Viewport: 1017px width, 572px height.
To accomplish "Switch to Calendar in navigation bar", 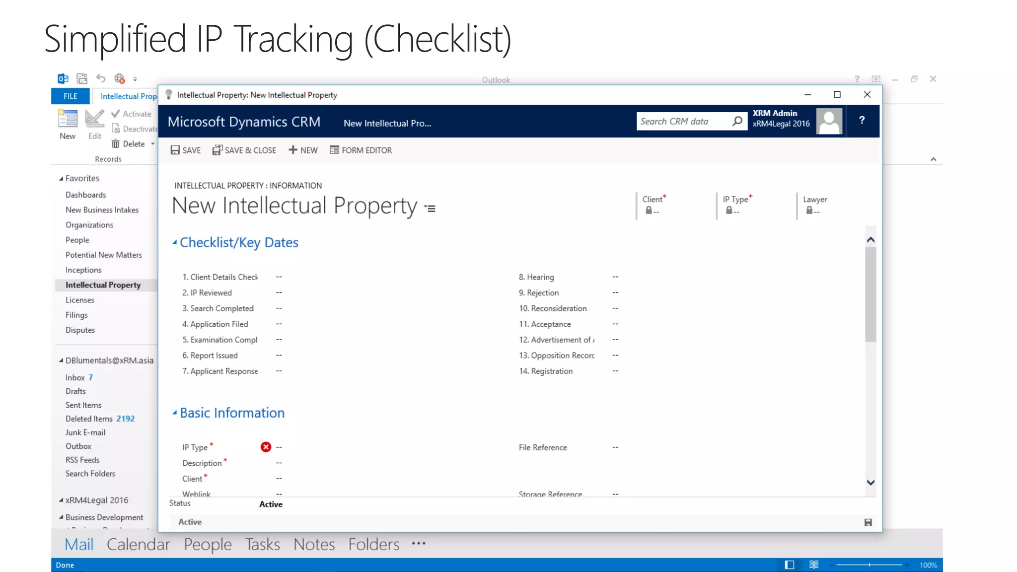I will [138, 544].
